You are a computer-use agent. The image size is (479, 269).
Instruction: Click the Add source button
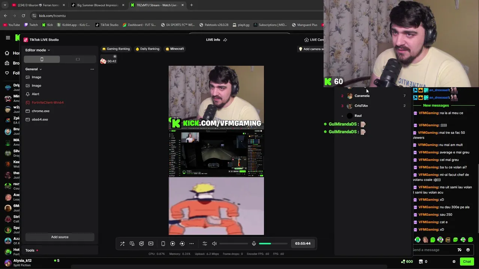coord(60,237)
